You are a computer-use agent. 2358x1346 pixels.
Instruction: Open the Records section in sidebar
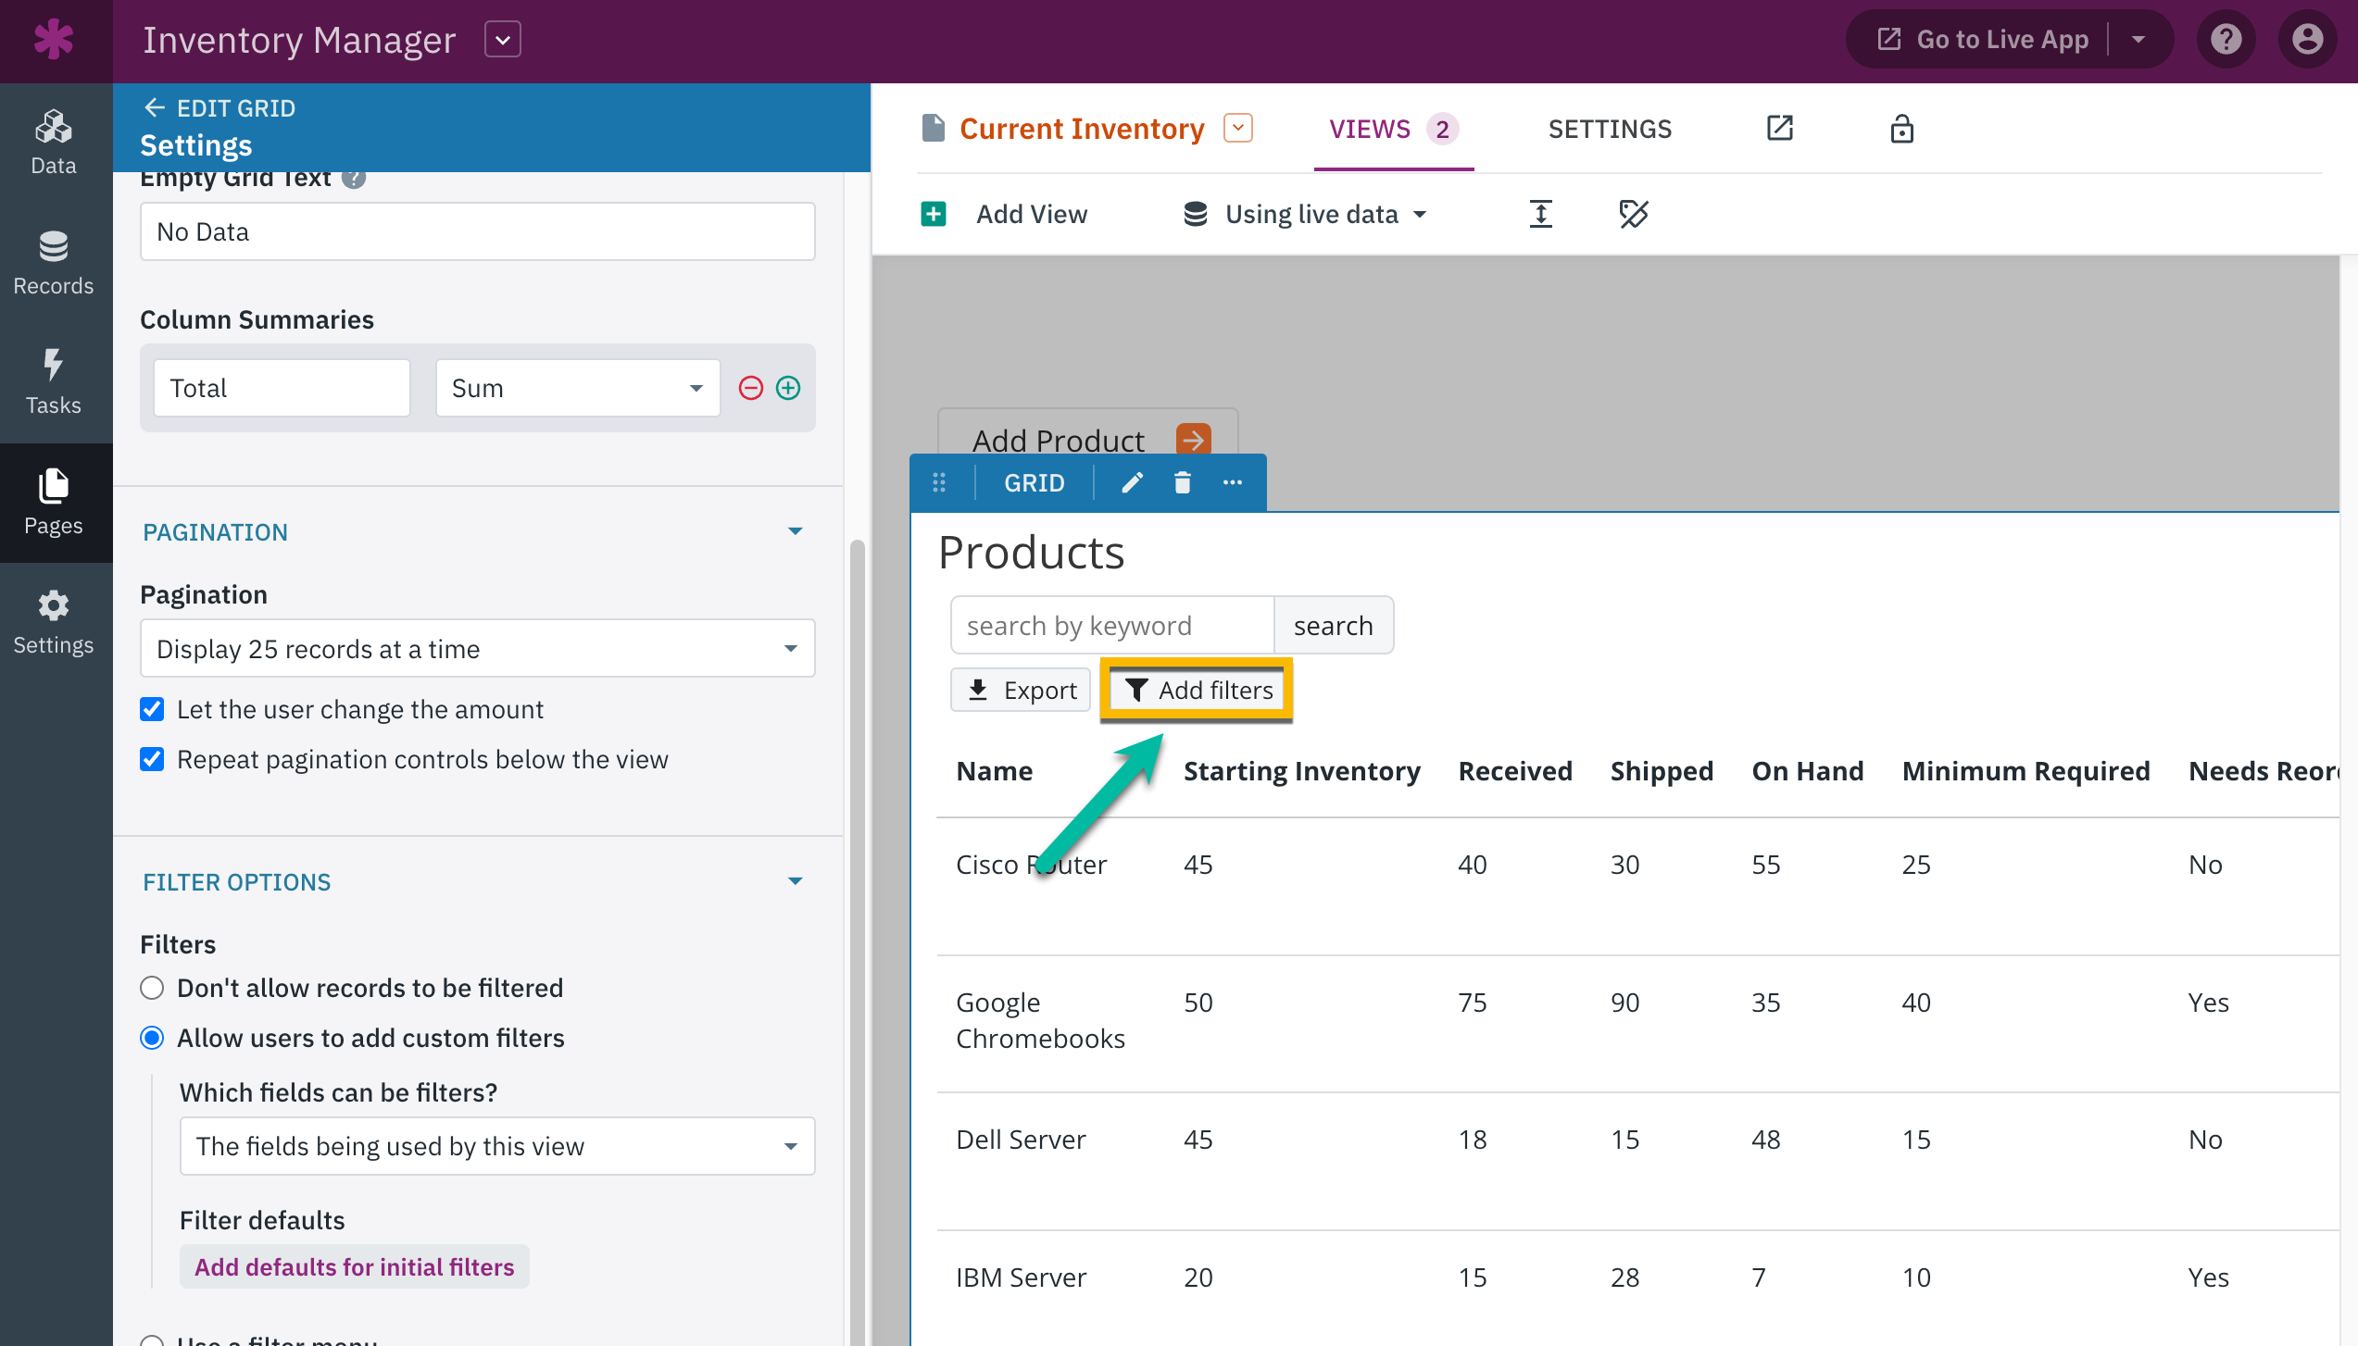tap(54, 264)
